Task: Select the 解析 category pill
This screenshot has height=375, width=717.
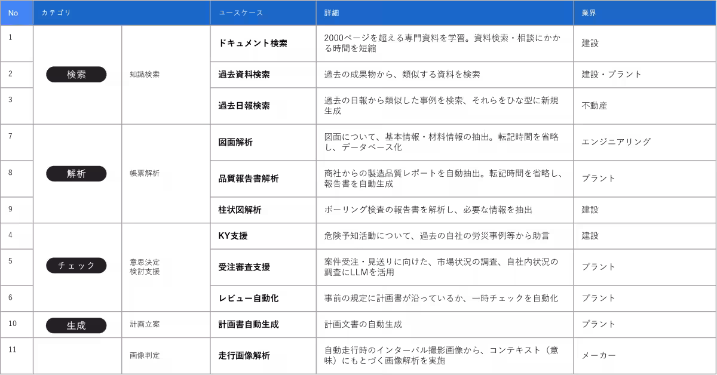Action: tap(76, 174)
